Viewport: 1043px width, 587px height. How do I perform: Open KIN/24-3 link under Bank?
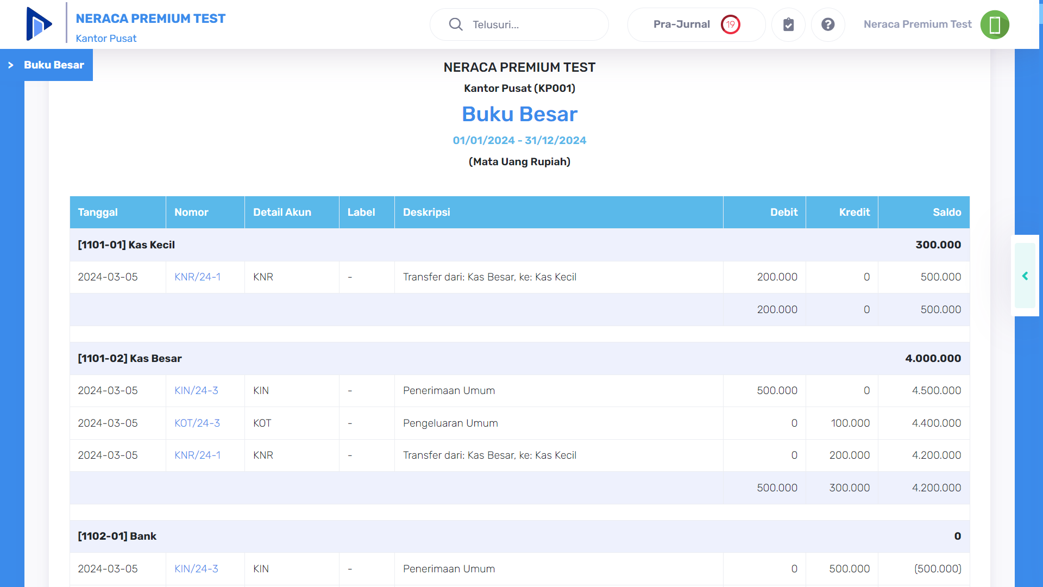tap(196, 569)
